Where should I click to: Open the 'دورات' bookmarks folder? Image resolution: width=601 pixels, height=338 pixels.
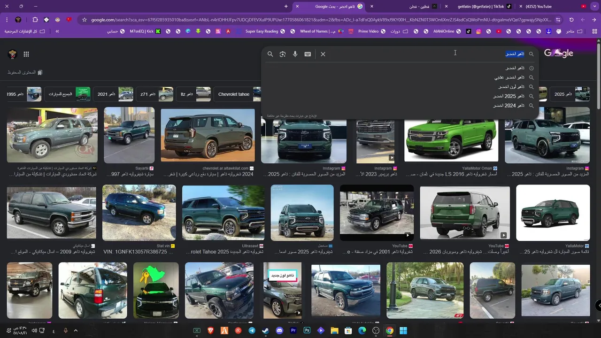coord(399,31)
